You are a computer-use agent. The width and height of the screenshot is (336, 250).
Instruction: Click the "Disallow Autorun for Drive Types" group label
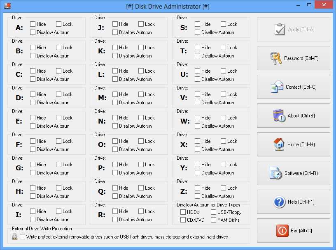208,205
